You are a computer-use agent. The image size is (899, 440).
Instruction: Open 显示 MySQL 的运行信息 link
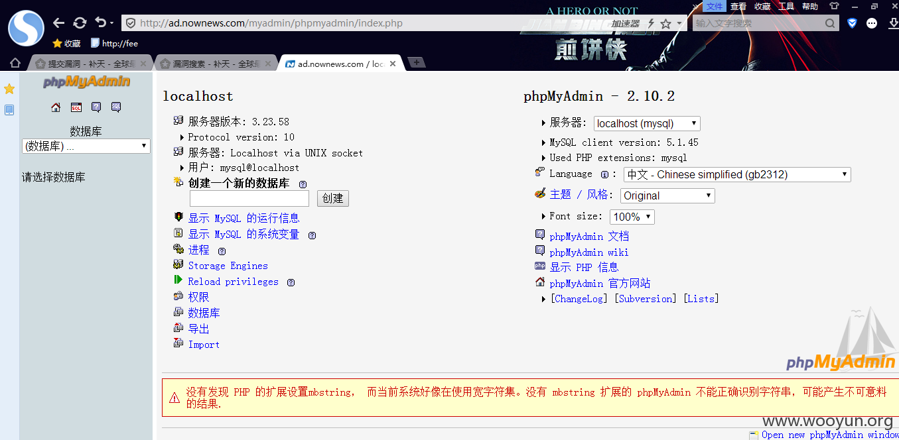pos(243,218)
